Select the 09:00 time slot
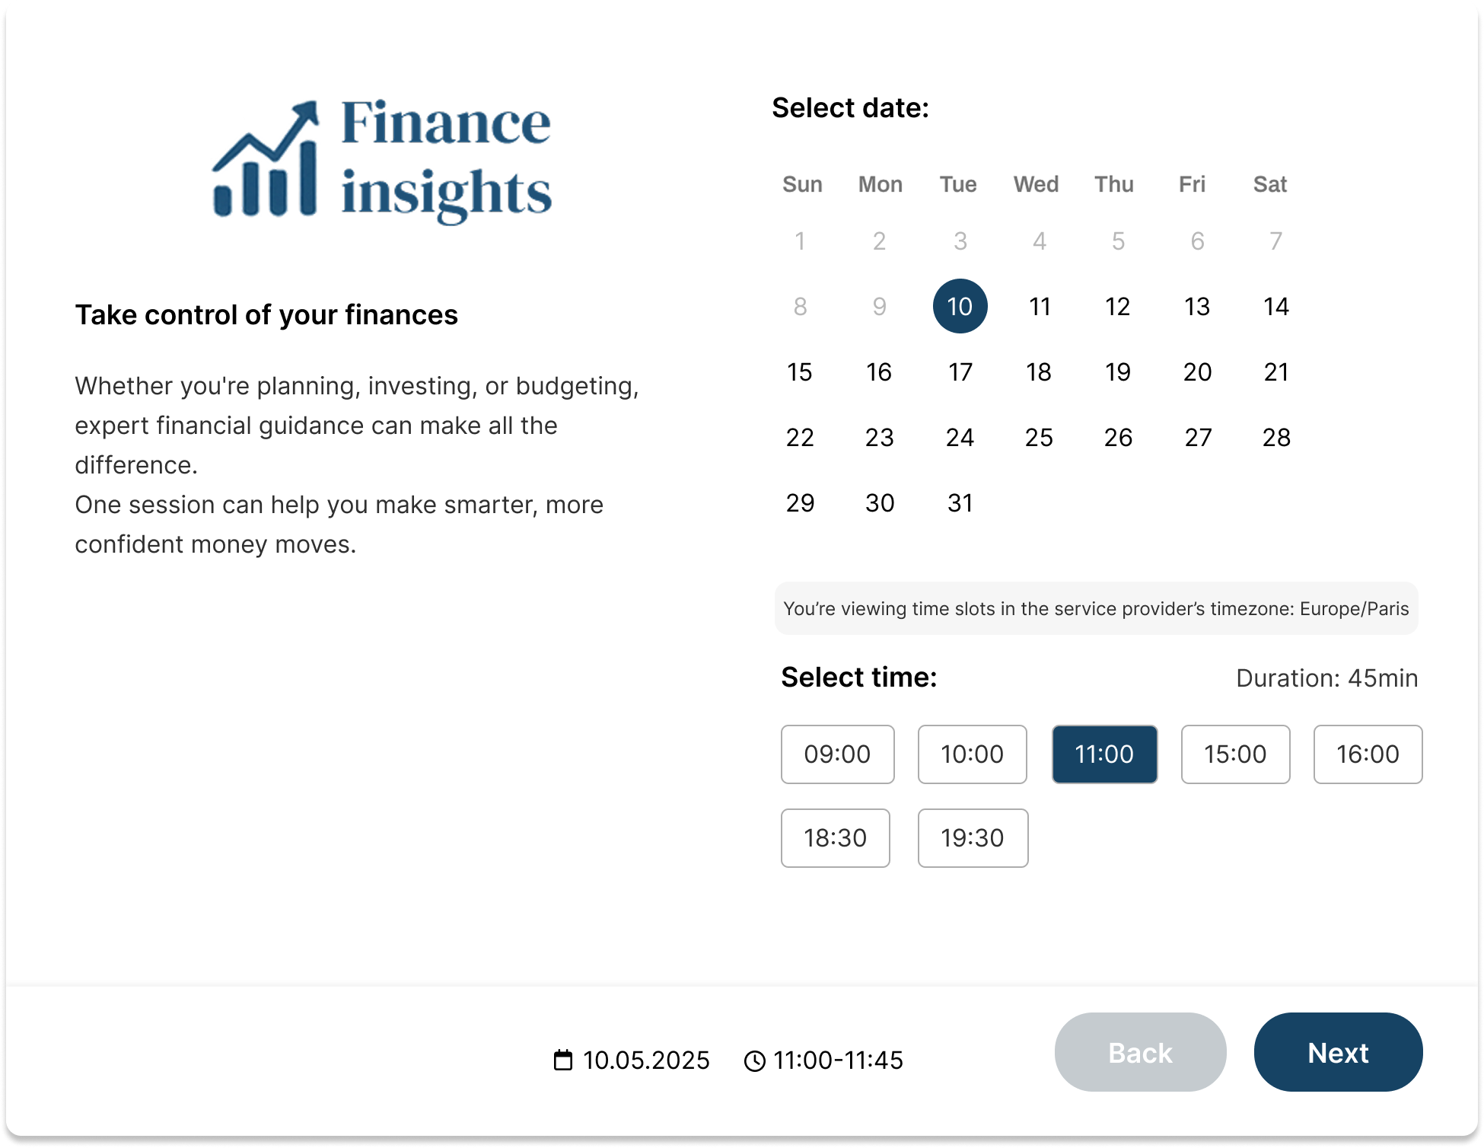Viewport: 1484px width, 1148px height. (x=837, y=754)
